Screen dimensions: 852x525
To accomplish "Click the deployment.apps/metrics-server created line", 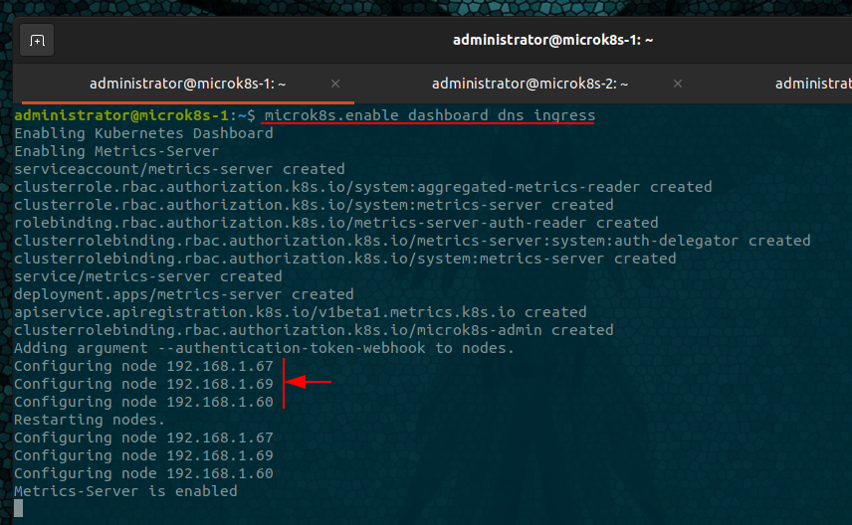I will (x=184, y=294).
